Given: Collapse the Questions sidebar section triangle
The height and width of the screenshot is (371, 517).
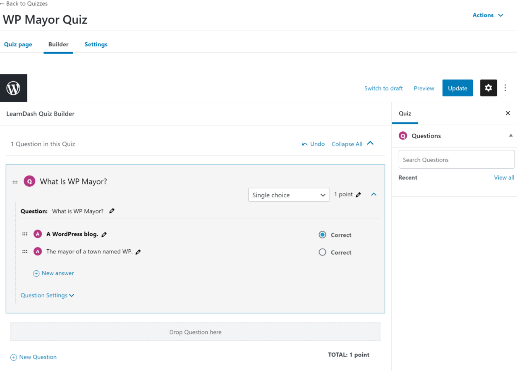Looking at the screenshot, I should click(511, 135).
